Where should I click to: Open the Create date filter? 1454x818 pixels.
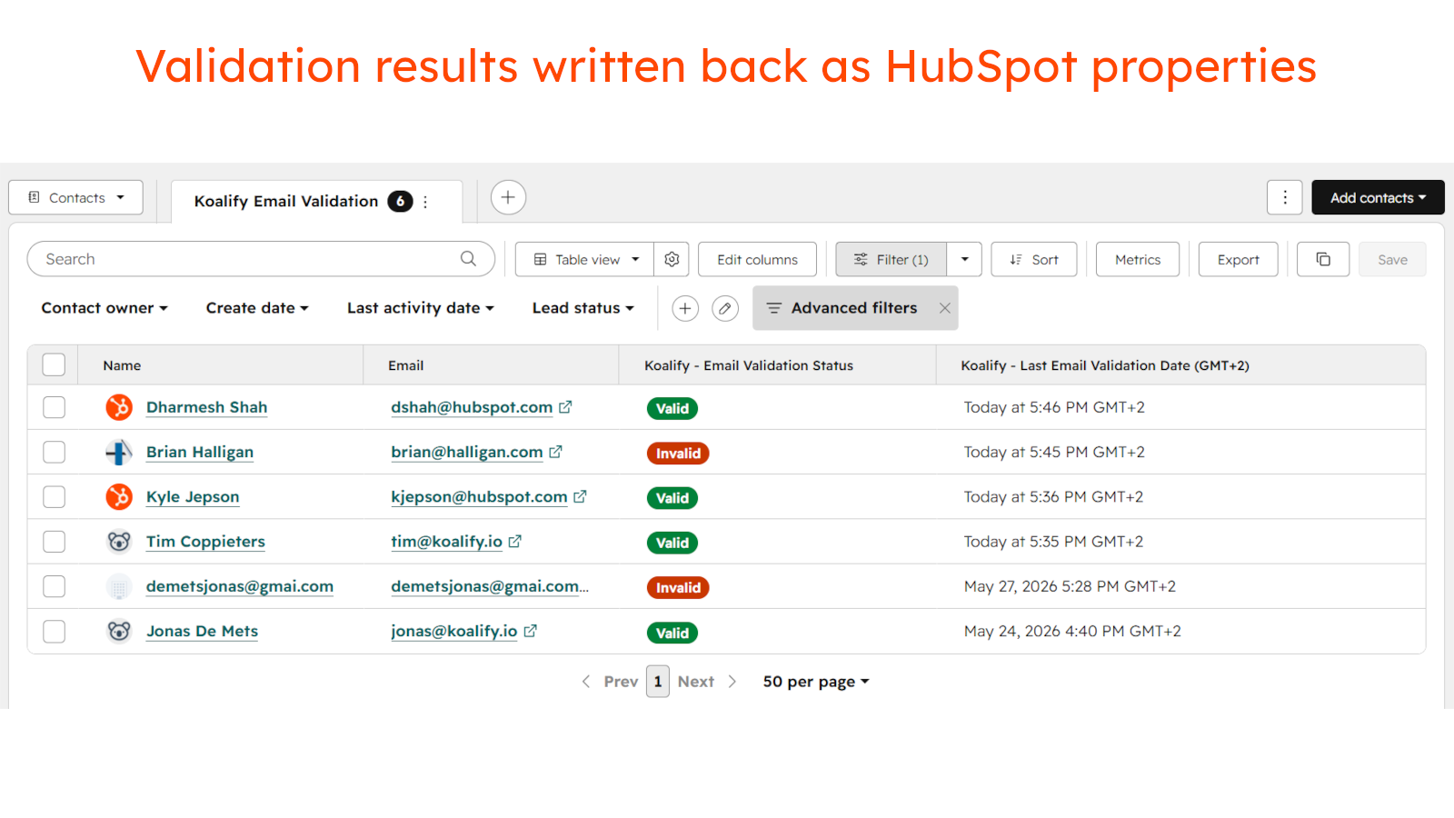click(257, 308)
